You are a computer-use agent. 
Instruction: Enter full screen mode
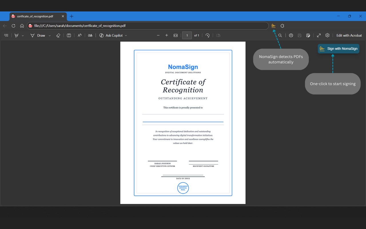point(319,35)
